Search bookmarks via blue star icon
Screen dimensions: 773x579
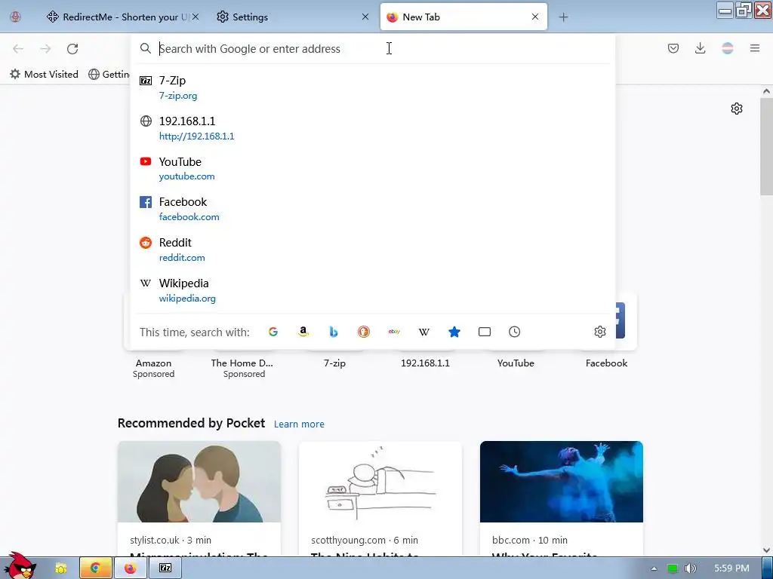pyautogui.click(x=454, y=332)
